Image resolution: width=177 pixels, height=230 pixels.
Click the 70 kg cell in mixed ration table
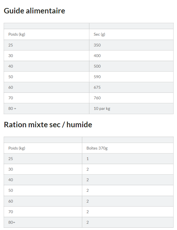tap(11, 212)
